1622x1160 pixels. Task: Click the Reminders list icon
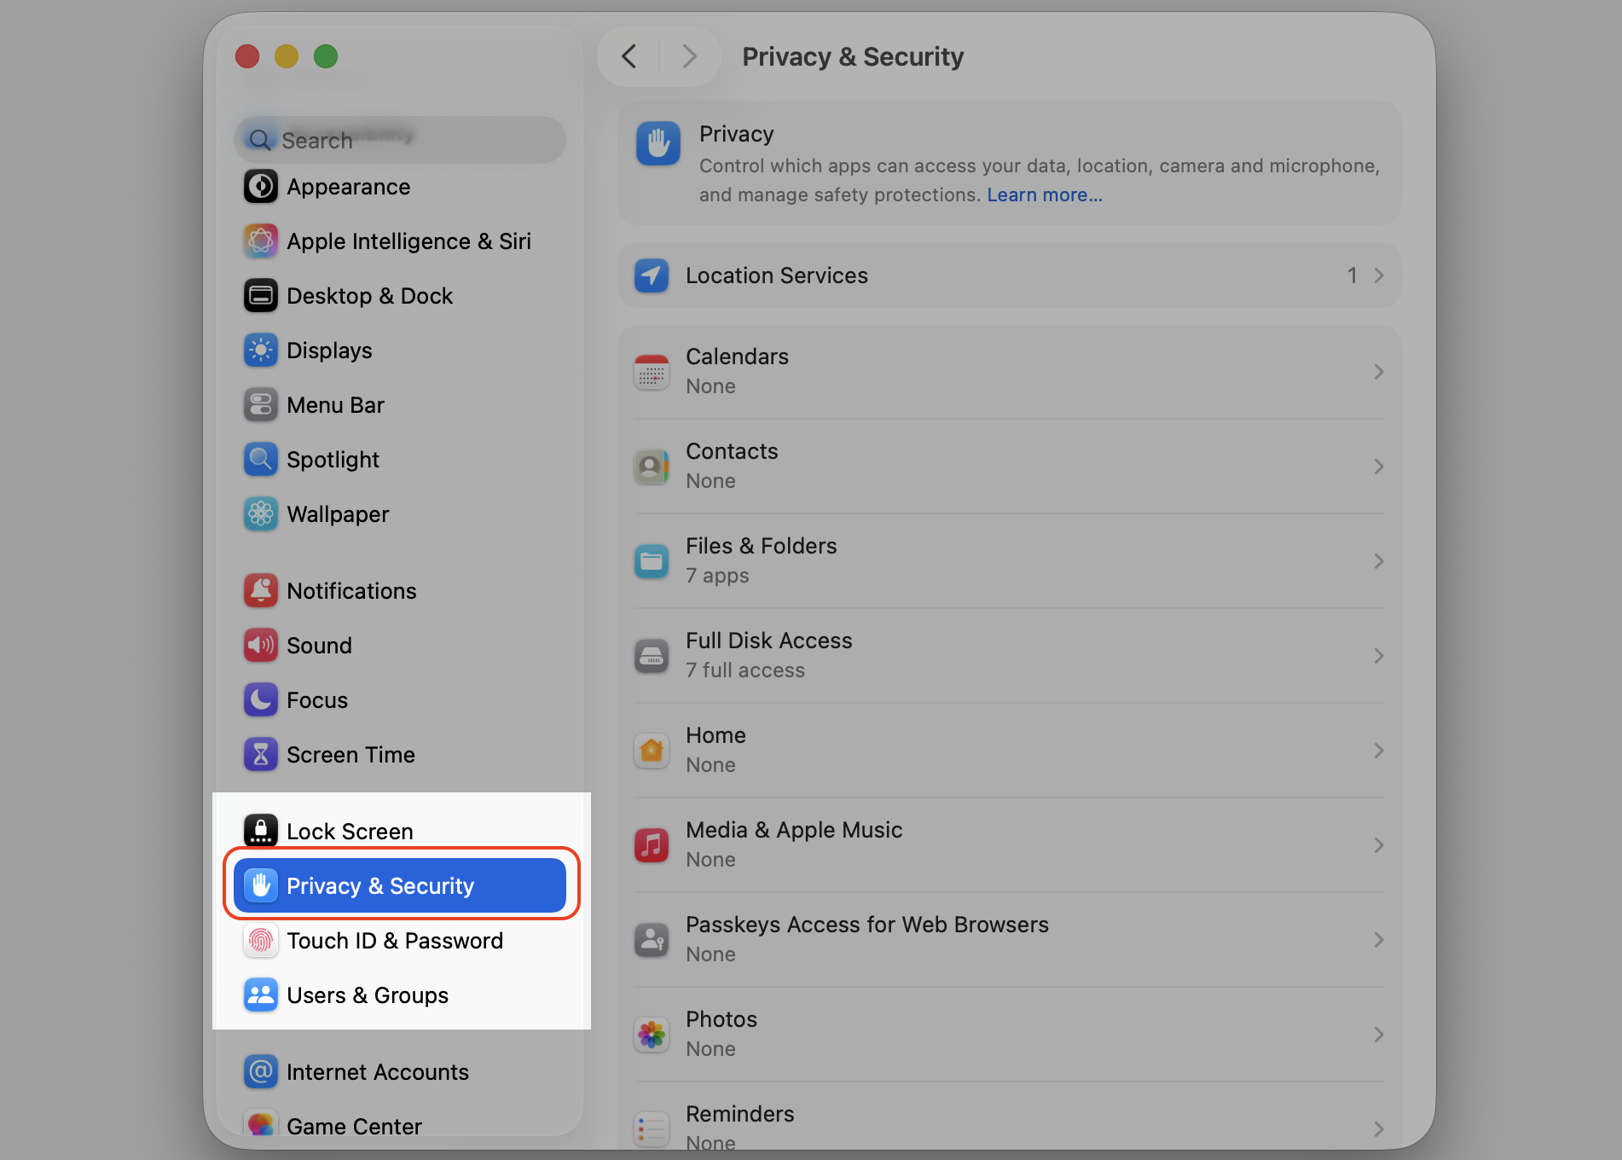click(652, 1129)
